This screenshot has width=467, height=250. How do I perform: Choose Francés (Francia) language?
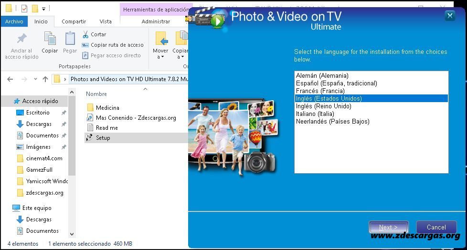(320, 91)
